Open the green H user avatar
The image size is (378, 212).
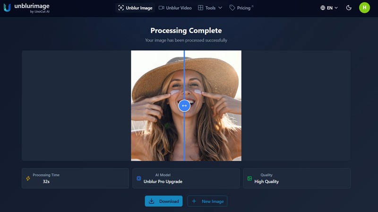point(364,8)
